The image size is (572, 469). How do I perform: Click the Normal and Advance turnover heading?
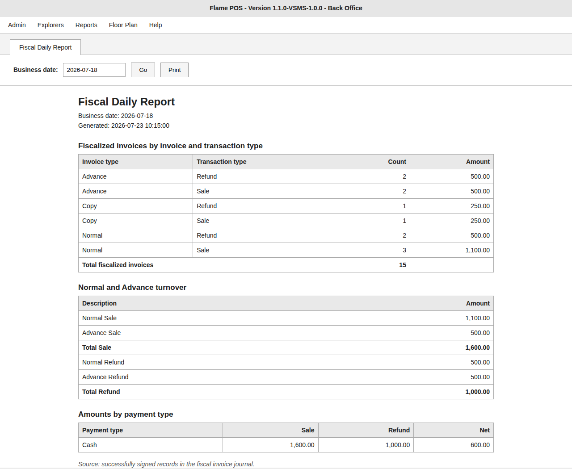click(x=132, y=287)
